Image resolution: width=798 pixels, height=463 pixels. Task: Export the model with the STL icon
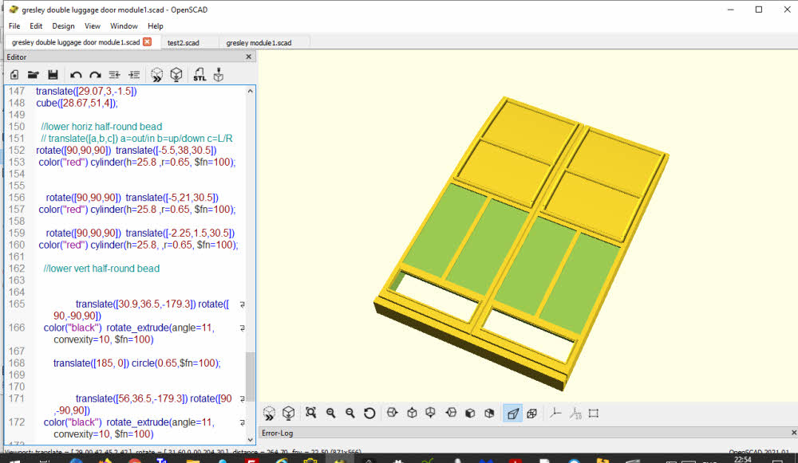[199, 74]
